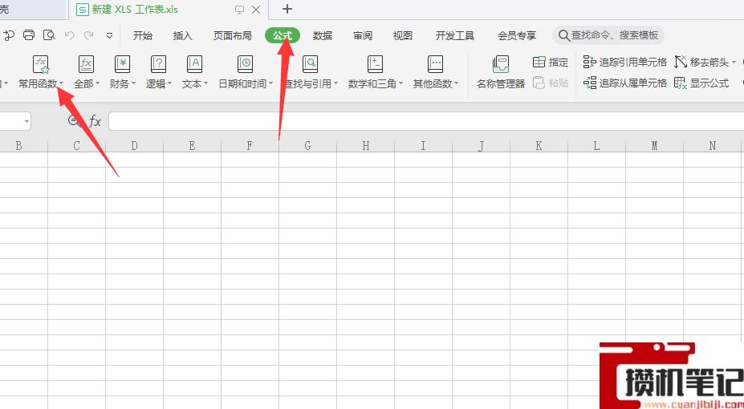Add a new tab with plus button
This screenshot has height=409, width=744.
pyautogui.click(x=287, y=9)
